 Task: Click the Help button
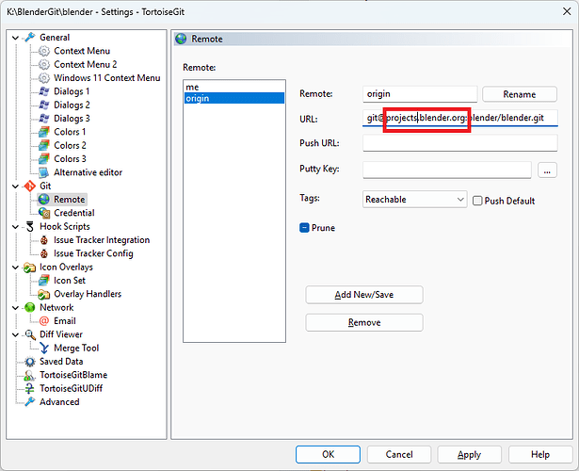click(540, 454)
